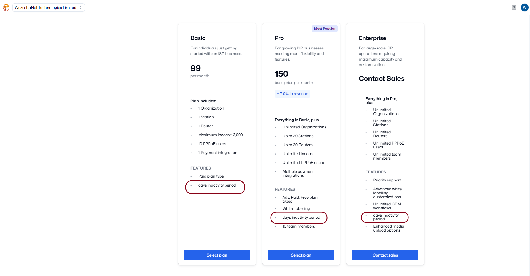Image resolution: width=530 pixels, height=276 pixels.
Task: Click the White Labelling feature item
Action: click(296, 208)
